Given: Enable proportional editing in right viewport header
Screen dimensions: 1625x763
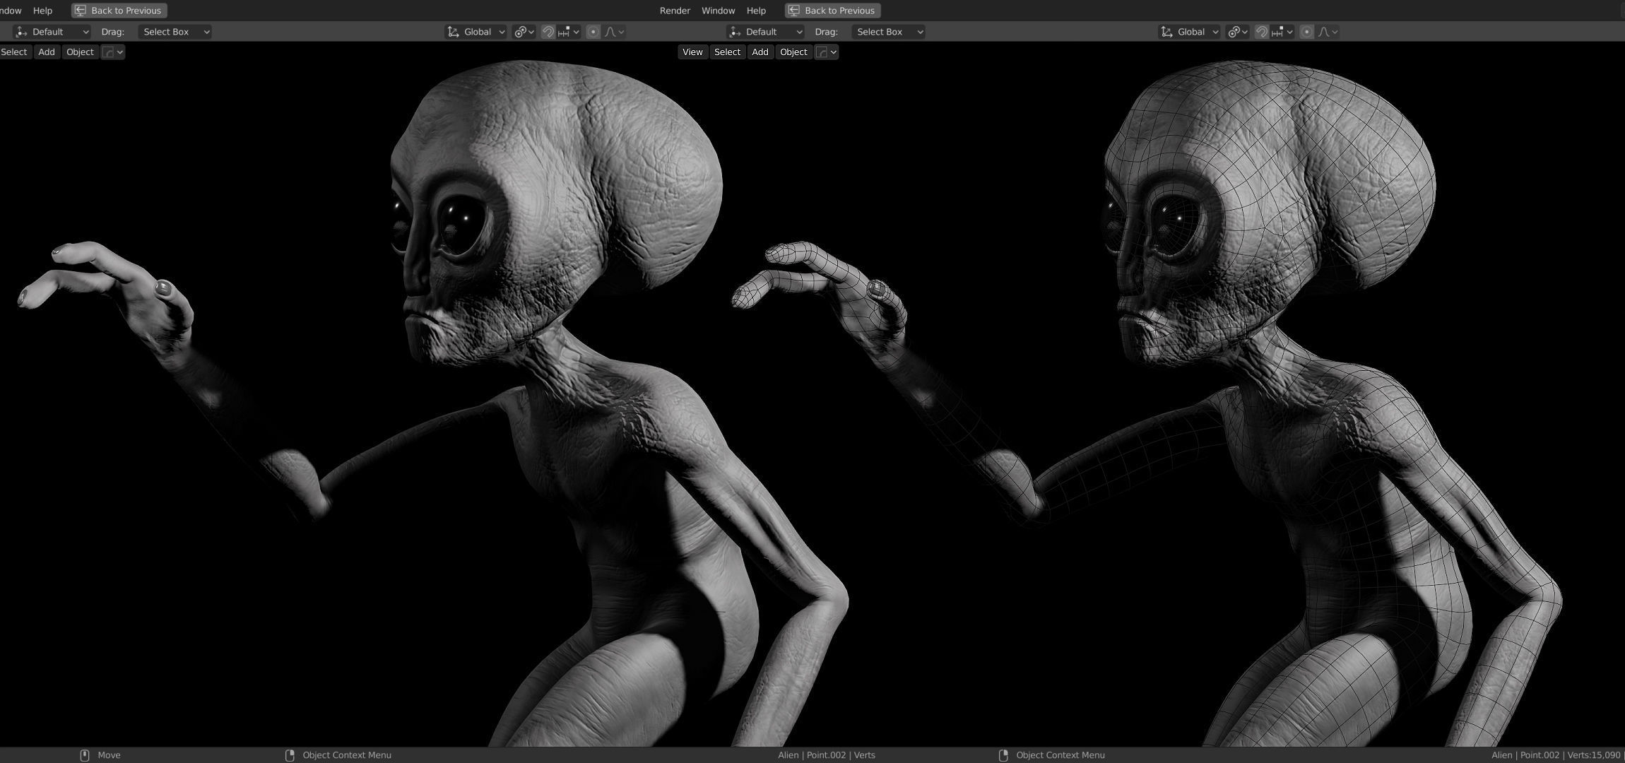Looking at the screenshot, I should point(1306,32).
